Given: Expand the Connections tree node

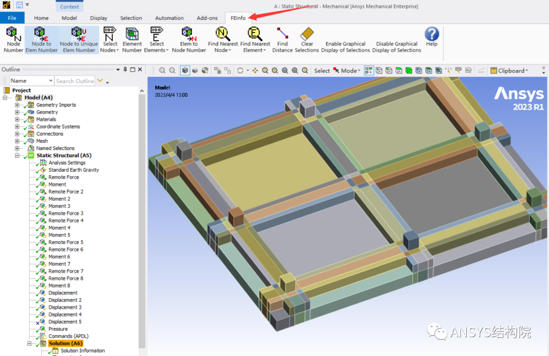Looking at the screenshot, I should [x=17, y=134].
